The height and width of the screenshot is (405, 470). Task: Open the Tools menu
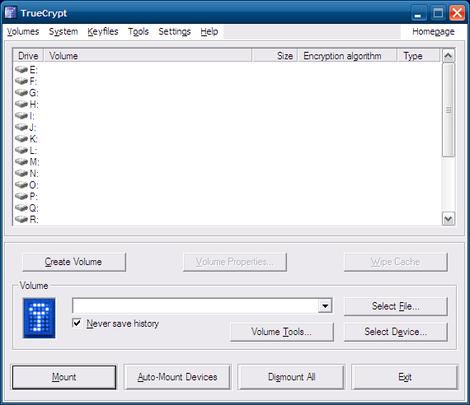(x=139, y=31)
